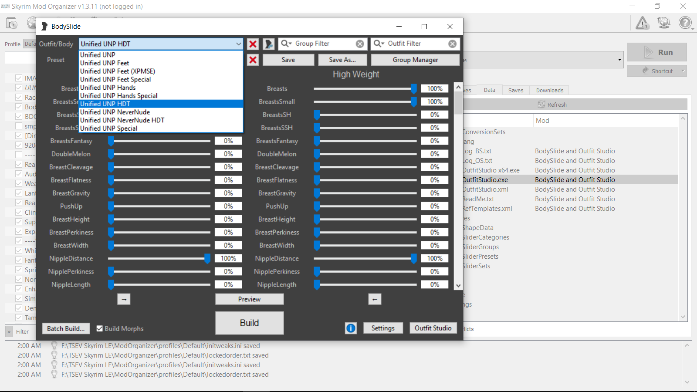
Task: Clear the Group Filter field
Action: [360, 44]
